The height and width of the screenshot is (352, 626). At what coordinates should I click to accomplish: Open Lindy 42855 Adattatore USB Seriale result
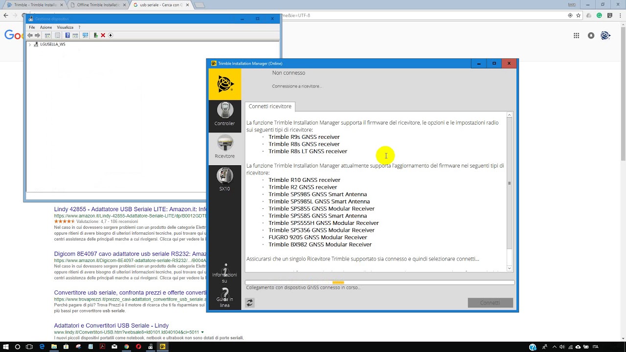tap(130, 209)
